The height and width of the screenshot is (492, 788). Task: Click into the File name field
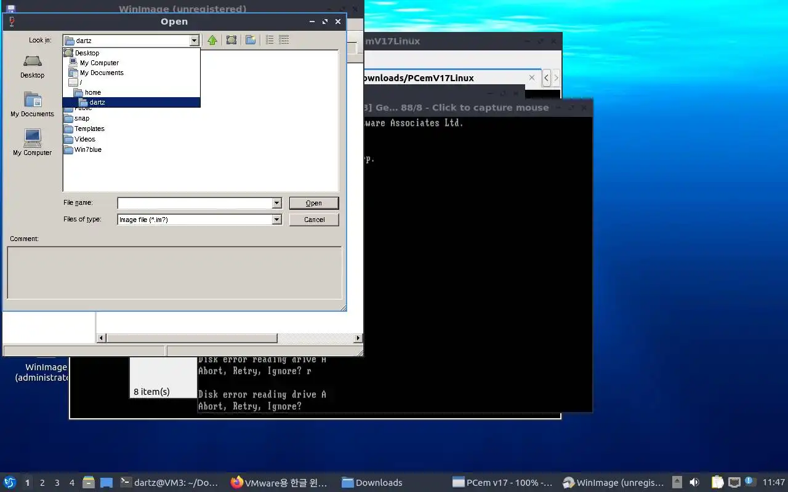195,203
